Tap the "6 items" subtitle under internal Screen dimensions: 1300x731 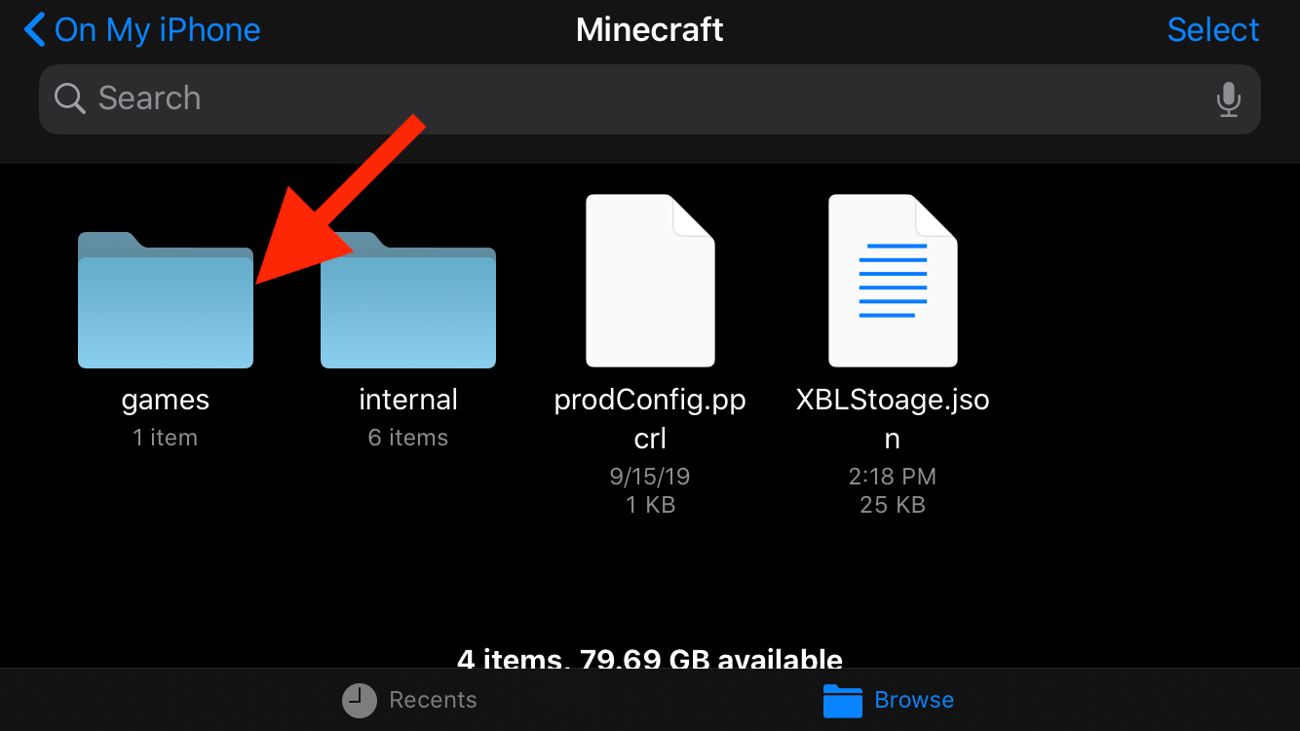[408, 438]
